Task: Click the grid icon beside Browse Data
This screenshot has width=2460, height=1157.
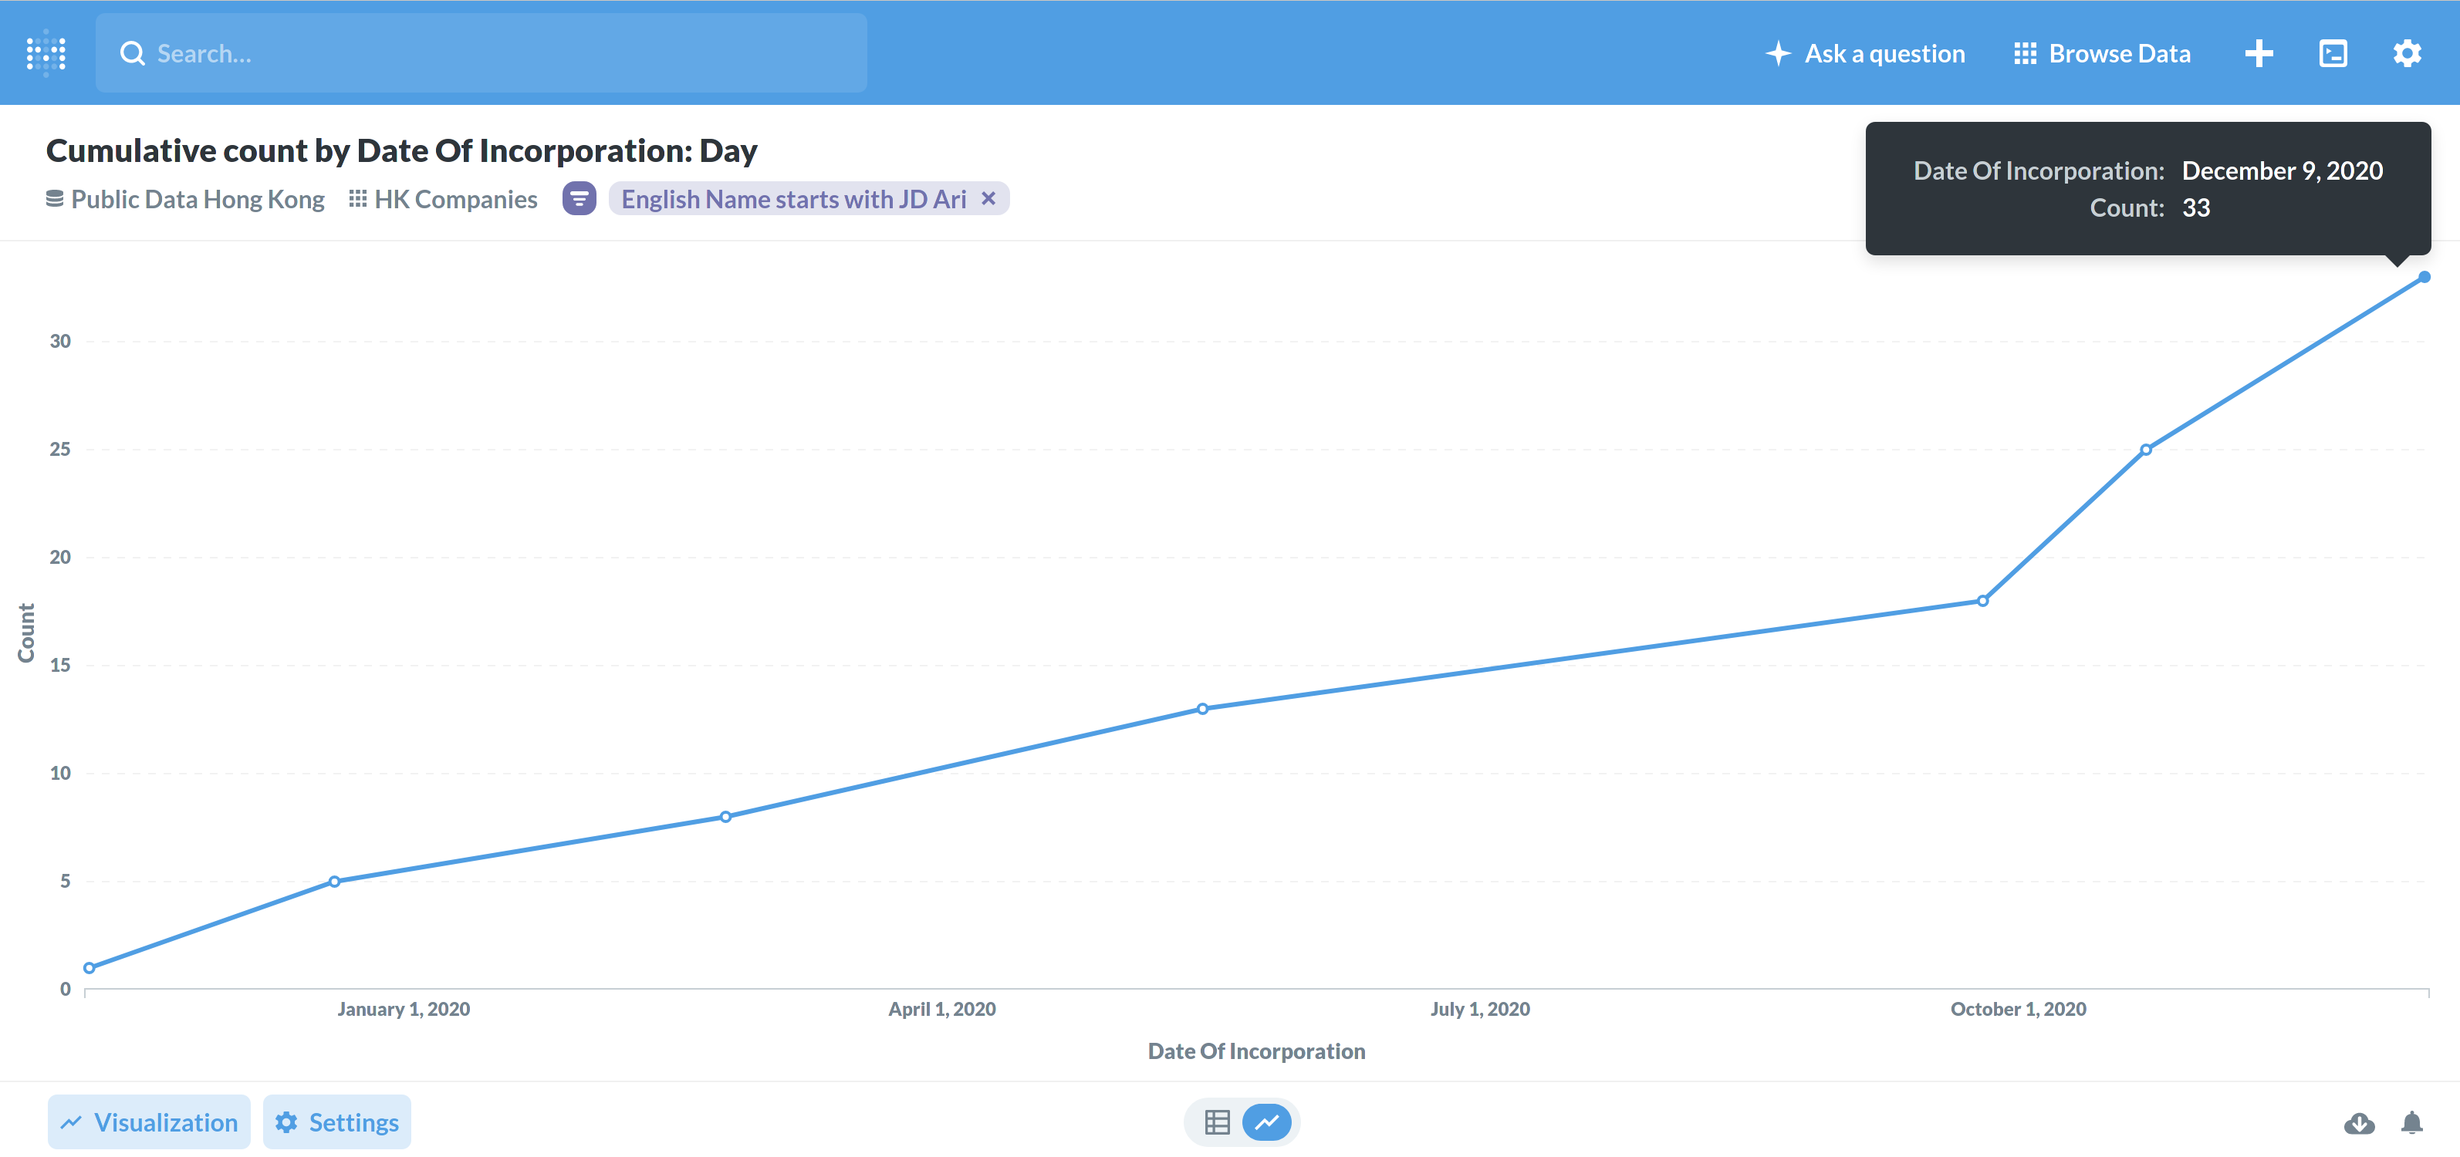Action: coord(2025,53)
